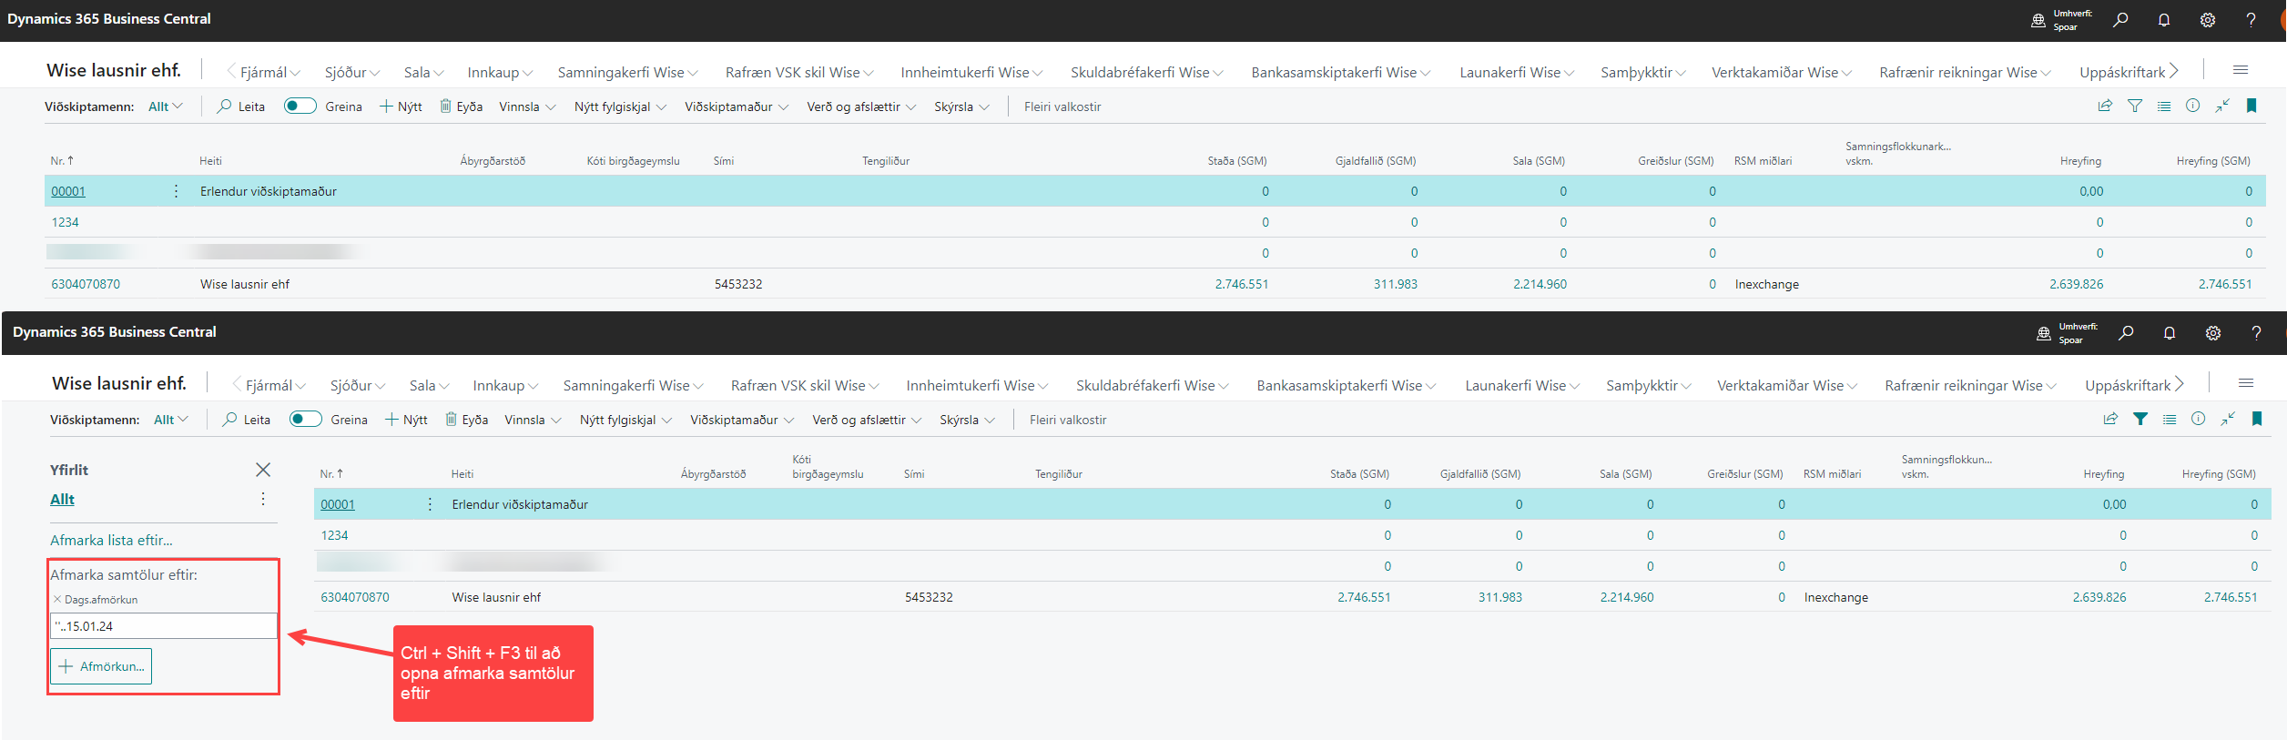Open Samningakerfi Wise menu in lower navigation

[x=634, y=385]
